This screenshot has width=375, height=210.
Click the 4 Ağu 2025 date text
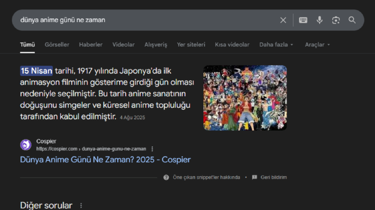pyautogui.click(x=132, y=117)
